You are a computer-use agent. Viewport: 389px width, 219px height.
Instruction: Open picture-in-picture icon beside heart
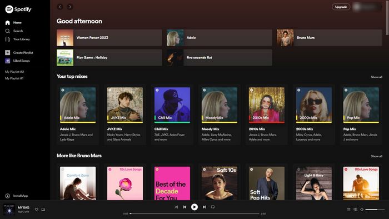coord(43,210)
